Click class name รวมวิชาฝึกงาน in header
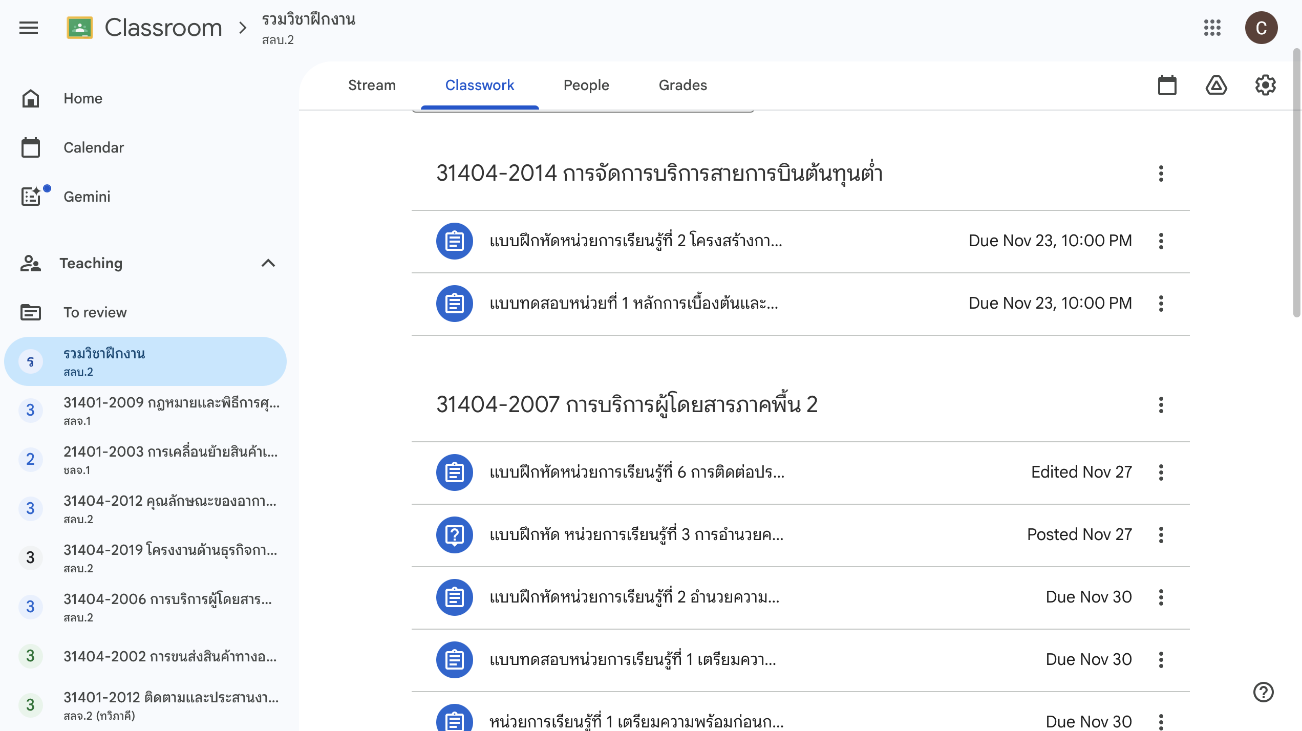1302x731 pixels. tap(308, 19)
